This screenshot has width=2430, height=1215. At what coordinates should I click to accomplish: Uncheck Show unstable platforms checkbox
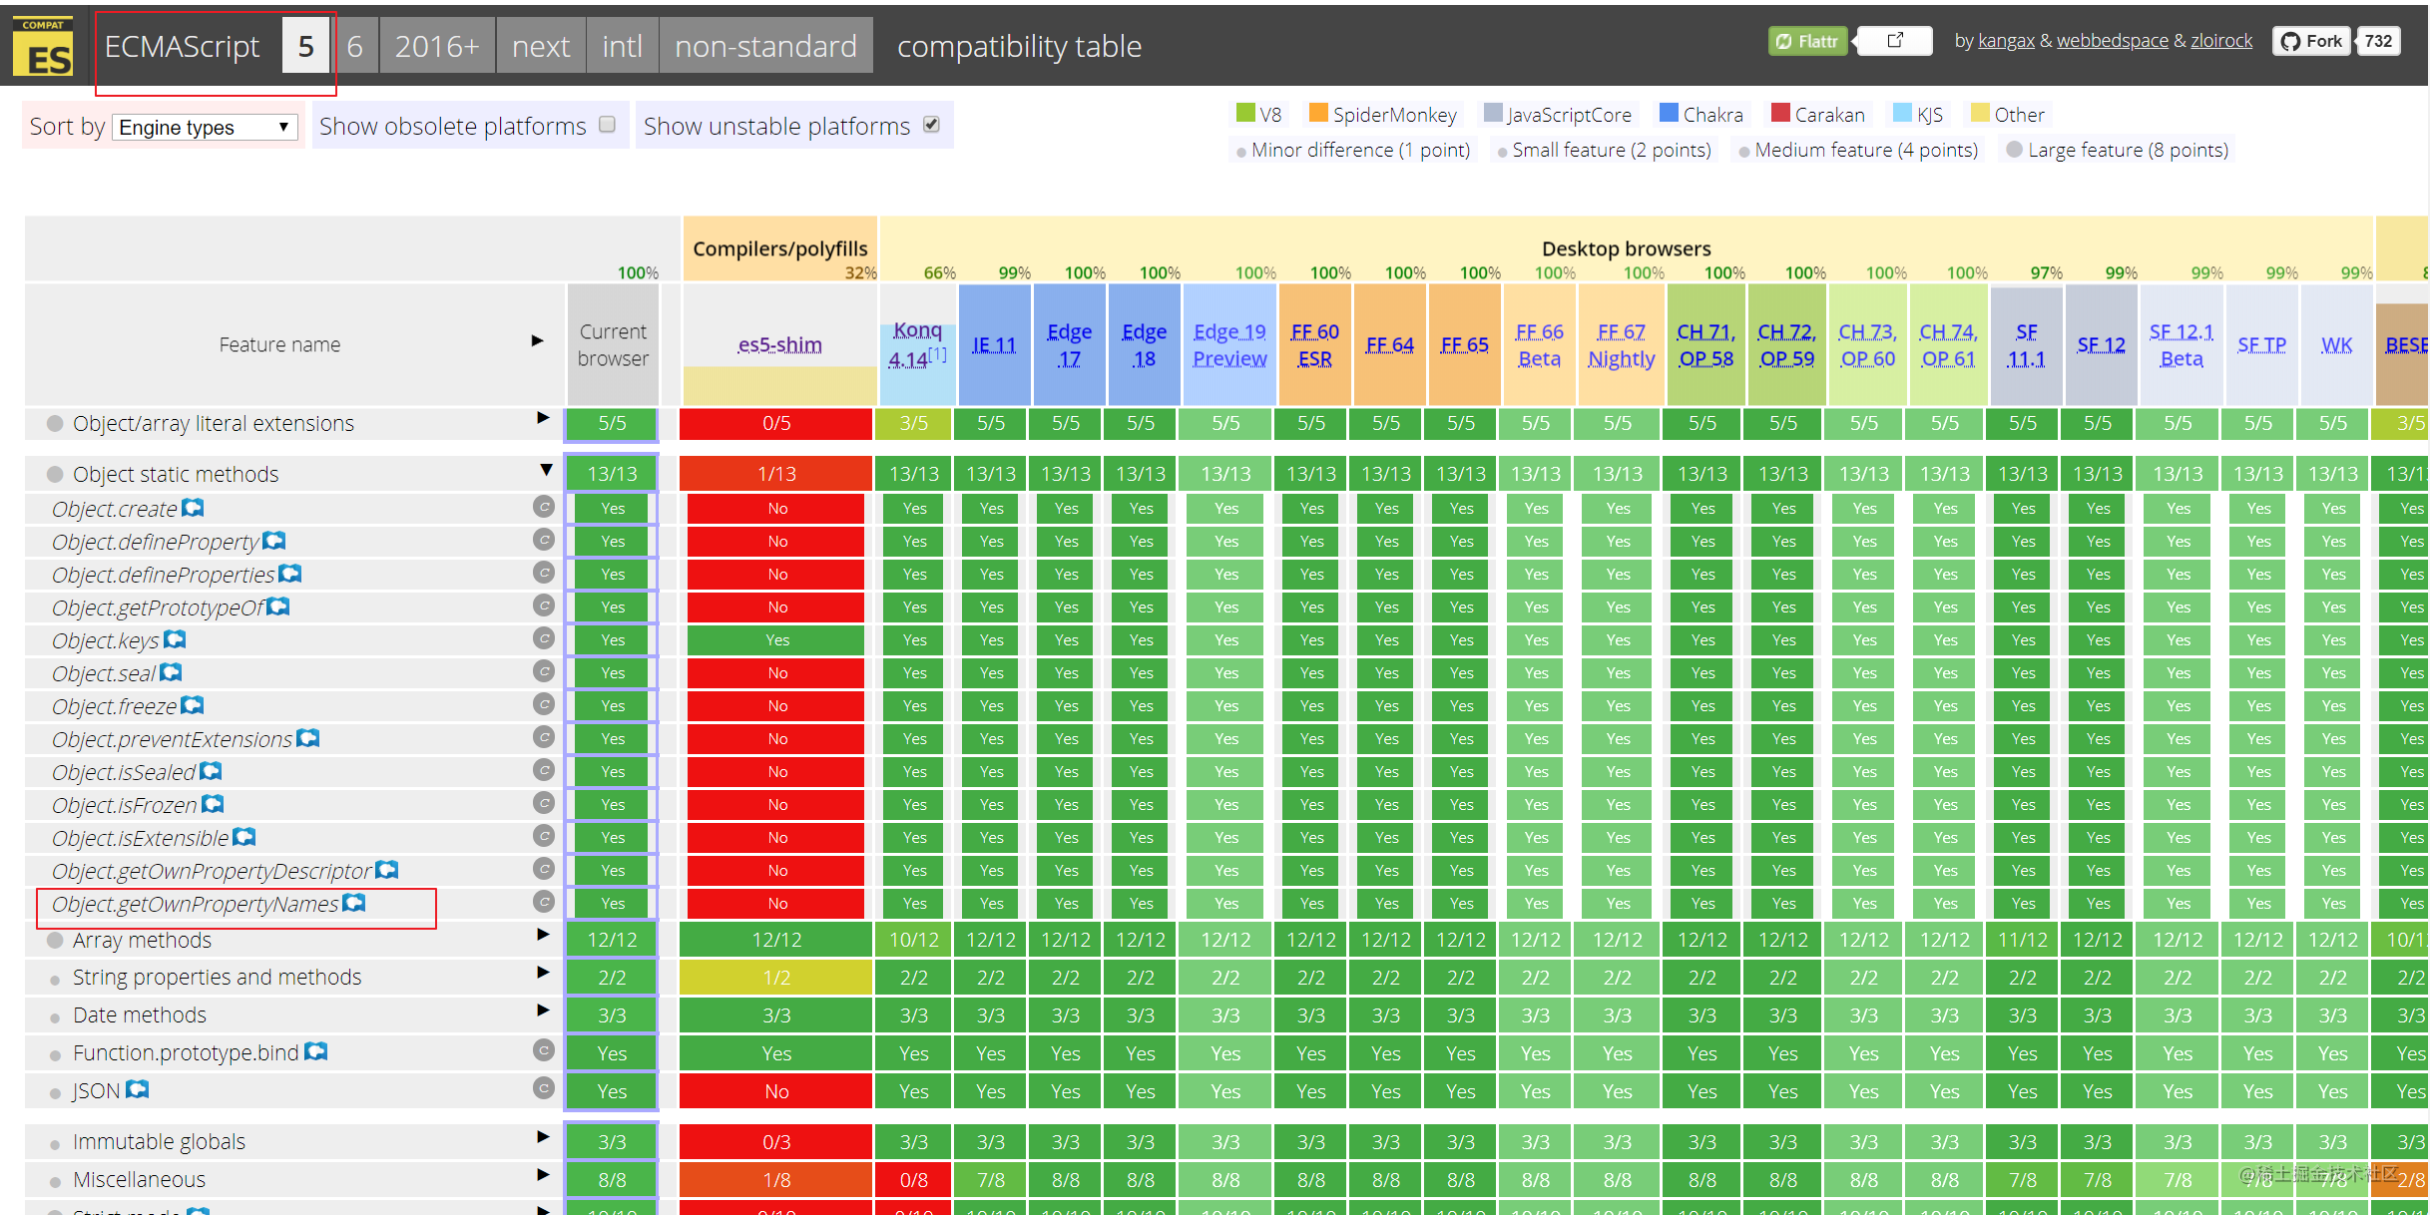[931, 125]
